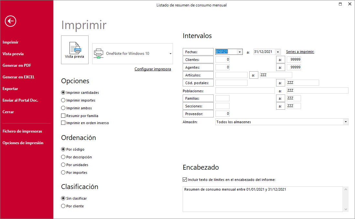Click the Fechas label button
The height and width of the screenshot is (219, 355).
pyautogui.click(x=198, y=52)
